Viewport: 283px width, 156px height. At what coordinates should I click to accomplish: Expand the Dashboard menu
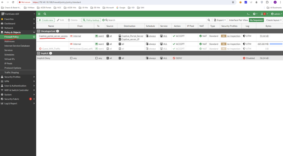click(18, 24)
